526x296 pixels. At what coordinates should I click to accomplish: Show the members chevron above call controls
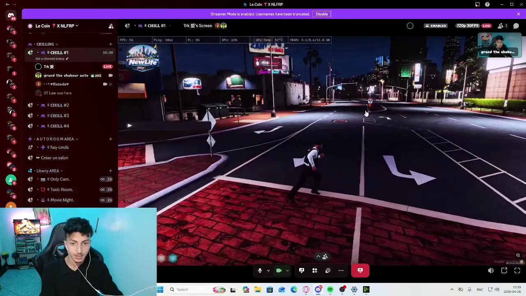point(318,257)
